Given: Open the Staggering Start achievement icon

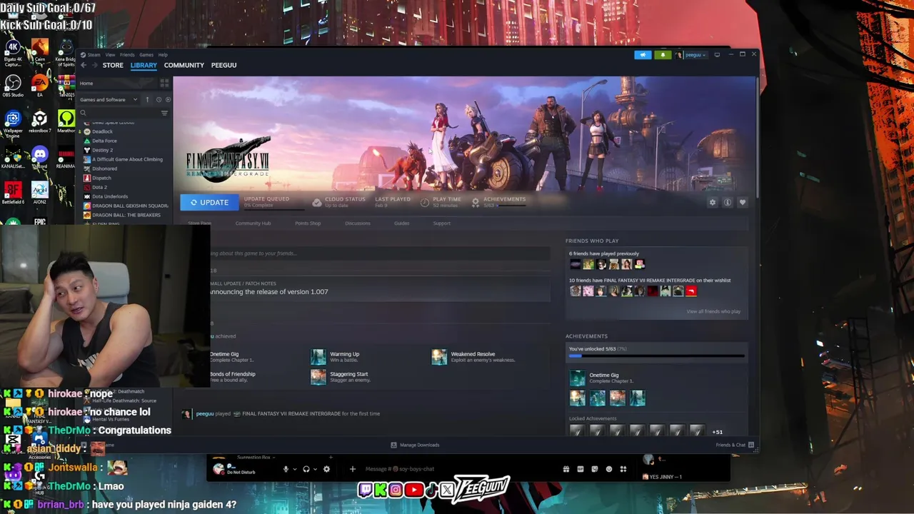Looking at the screenshot, I should [318, 376].
